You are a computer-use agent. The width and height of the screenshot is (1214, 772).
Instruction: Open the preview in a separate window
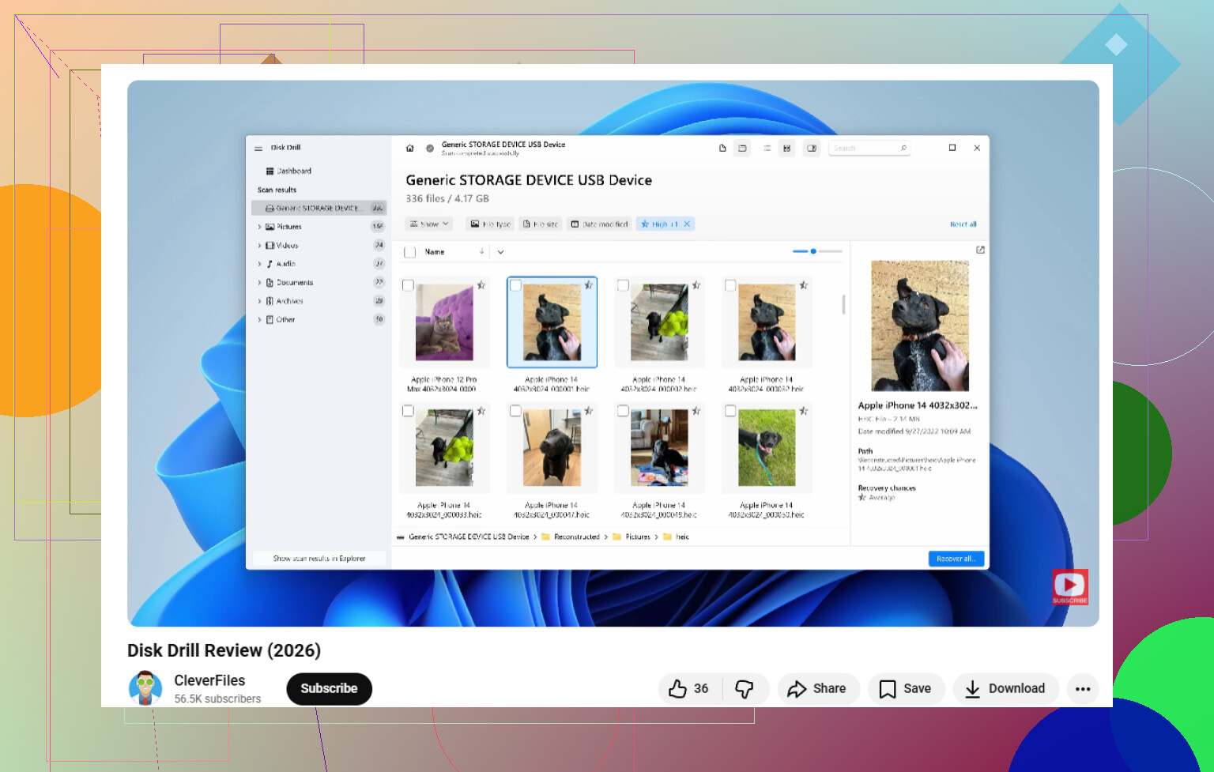coord(980,250)
